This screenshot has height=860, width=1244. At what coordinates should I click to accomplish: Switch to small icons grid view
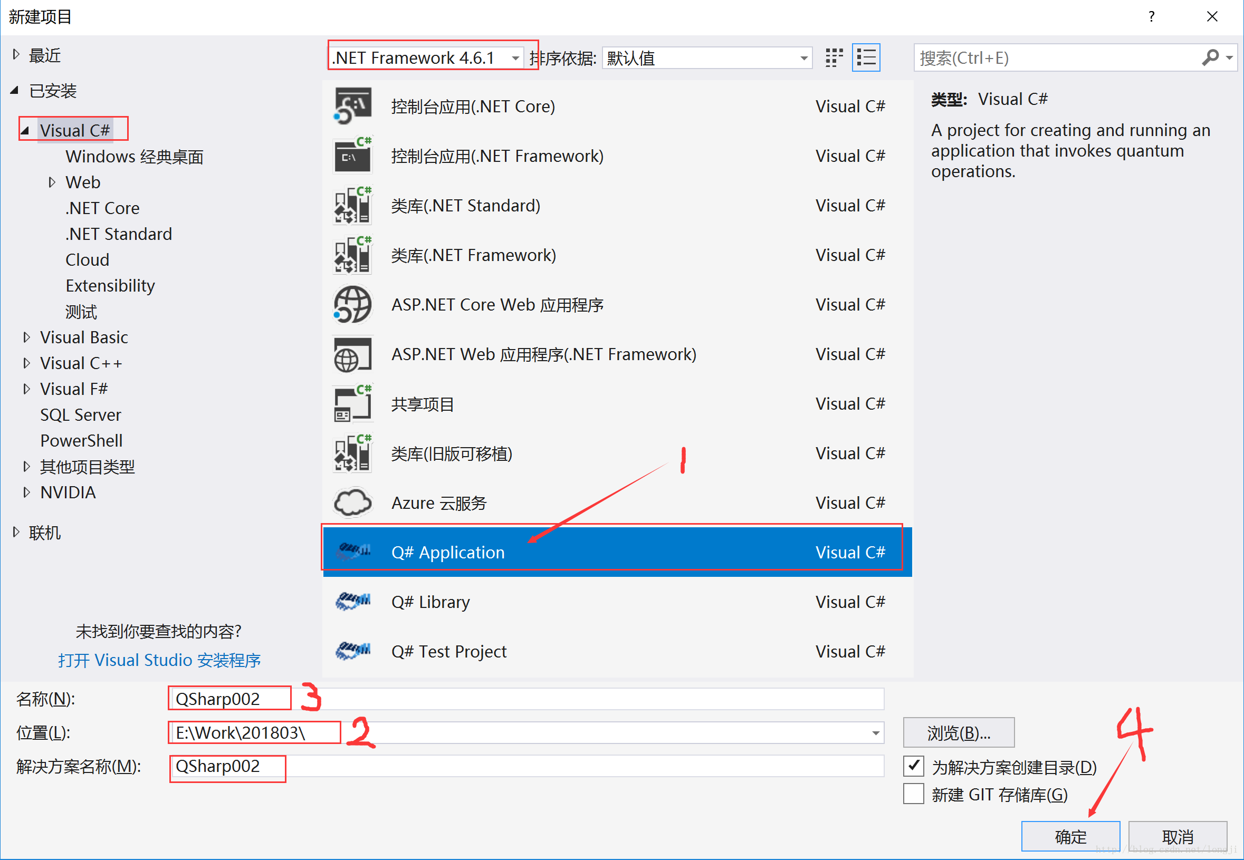835,57
